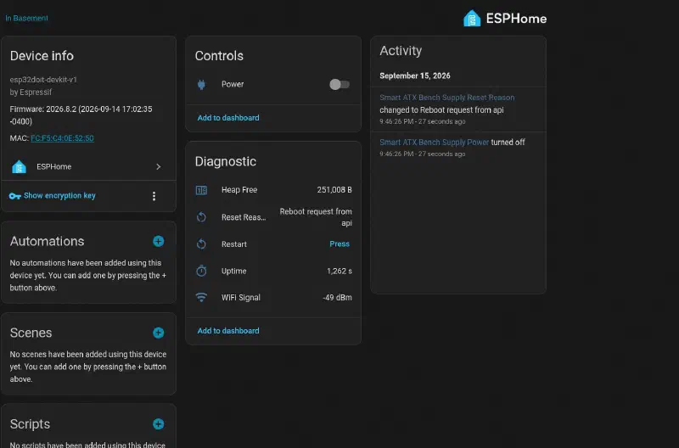Click the Reboot request from api value
The image size is (679, 448).
pyautogui.click(x=316, y=217)
